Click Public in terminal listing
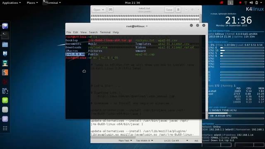The height and width of the screenshot is (149, 265). [93, 54]
